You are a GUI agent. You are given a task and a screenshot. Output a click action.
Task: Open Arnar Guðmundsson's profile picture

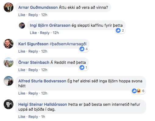tap(9, 7)
